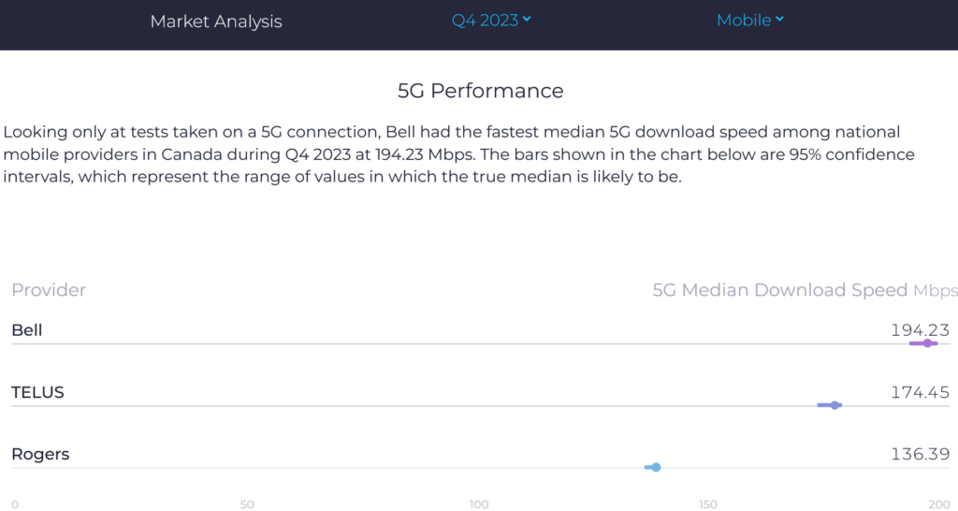Screen dimensions: 958x511
Task: Click the TELUS 174.45 speed value
Action: tap(920, 392)
